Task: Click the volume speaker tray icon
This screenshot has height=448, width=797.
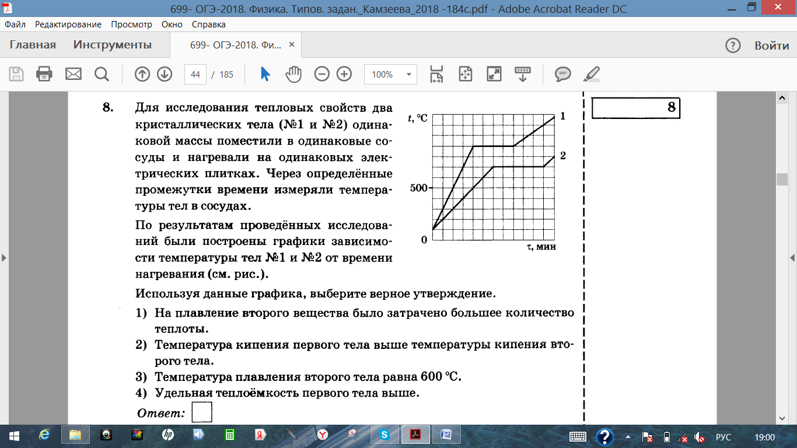Action: pos(698,437)
